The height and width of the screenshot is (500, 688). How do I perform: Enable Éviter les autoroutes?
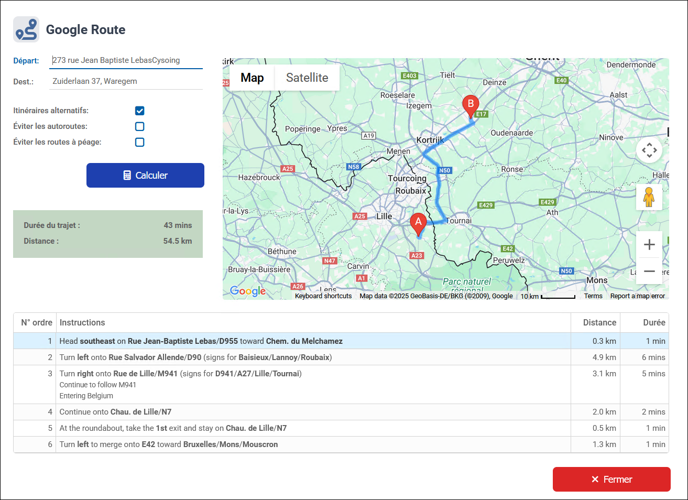[x=139, y=126]
